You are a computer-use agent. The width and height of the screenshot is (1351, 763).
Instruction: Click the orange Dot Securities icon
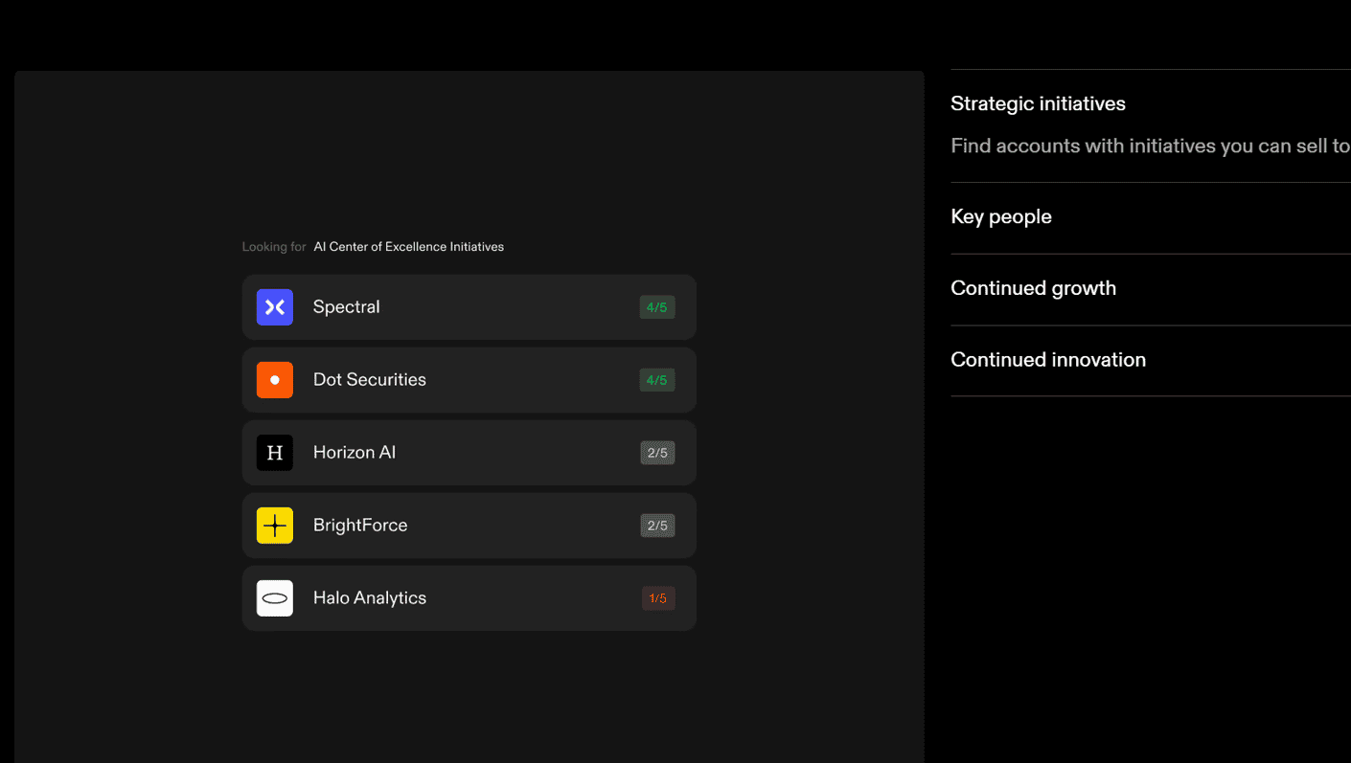274,380
